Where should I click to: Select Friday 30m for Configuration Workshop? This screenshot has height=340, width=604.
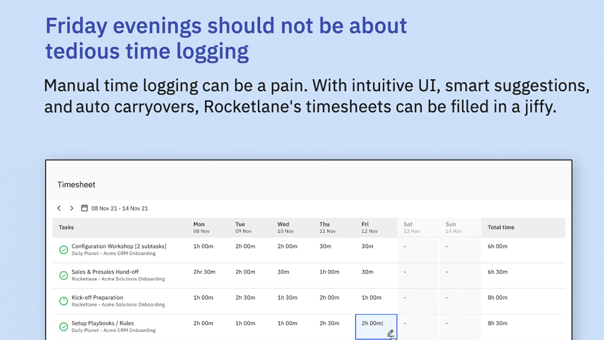click(x=367, y=246)
